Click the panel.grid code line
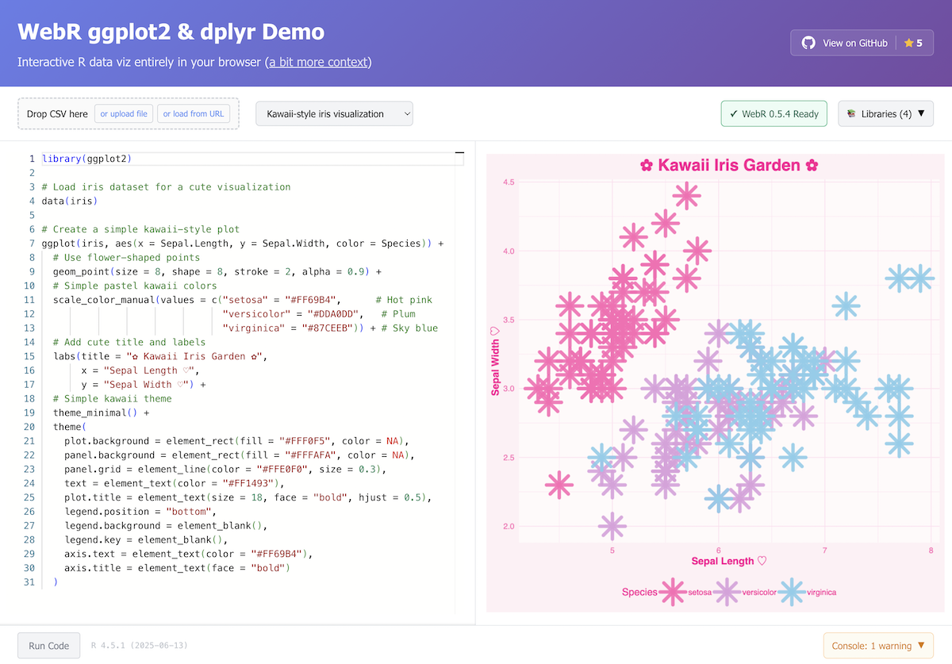The height and width of the screenshot is (664, 952). (225, 469)
